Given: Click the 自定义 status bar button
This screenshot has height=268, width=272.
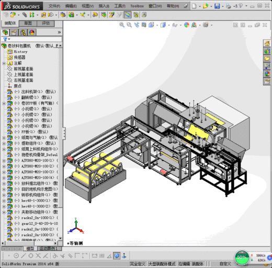Looking at the screenshot, I should pos(225,264).
